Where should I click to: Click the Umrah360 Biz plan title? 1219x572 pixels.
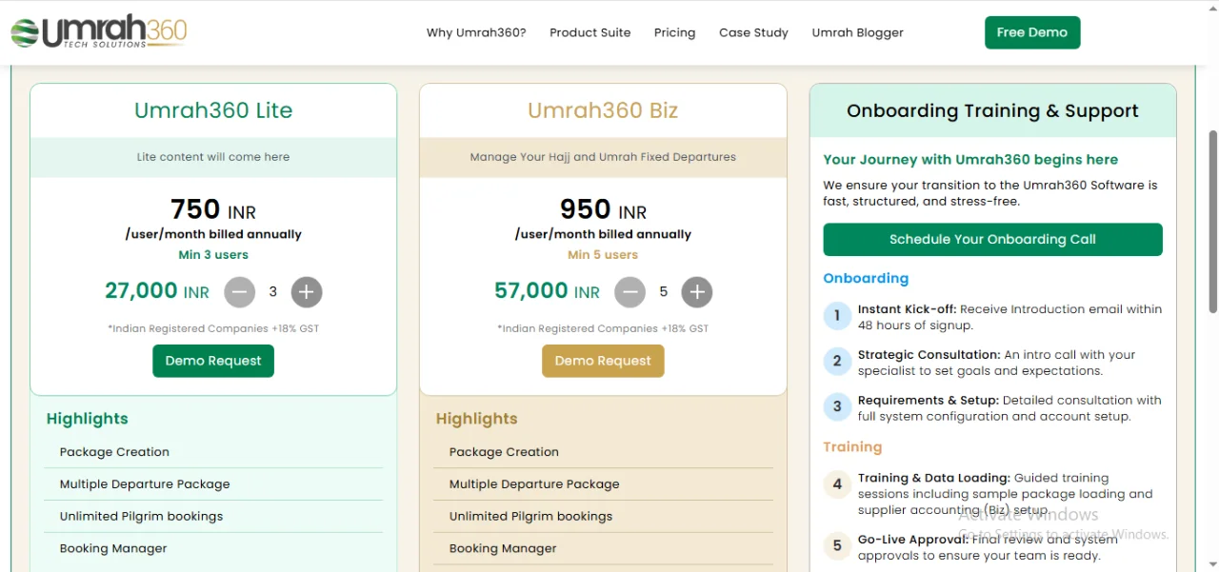(603, 110)
